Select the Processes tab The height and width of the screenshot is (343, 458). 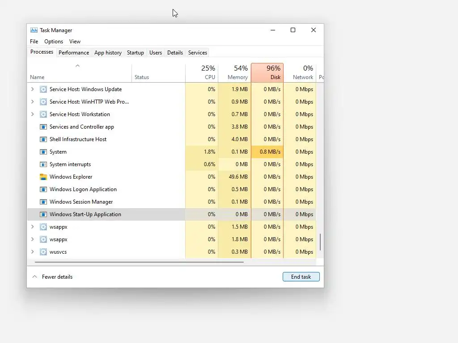click(x=42, y=52)
